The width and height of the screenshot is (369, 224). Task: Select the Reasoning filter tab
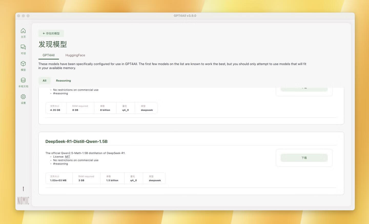pyautogui.click(x=63, y=81)
